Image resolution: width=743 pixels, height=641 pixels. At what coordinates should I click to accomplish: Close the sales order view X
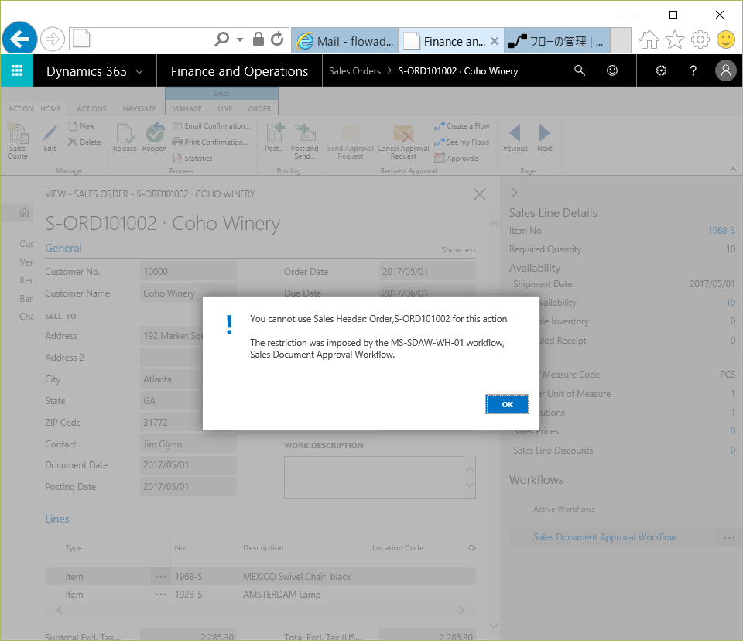point(480,194)
